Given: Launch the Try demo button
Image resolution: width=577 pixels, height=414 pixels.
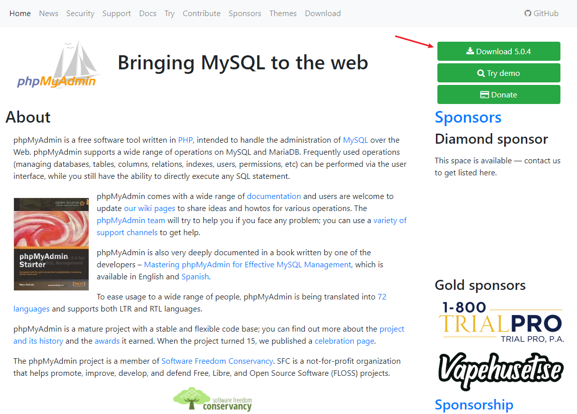Looking at the screenshot, I should (499, 73).
